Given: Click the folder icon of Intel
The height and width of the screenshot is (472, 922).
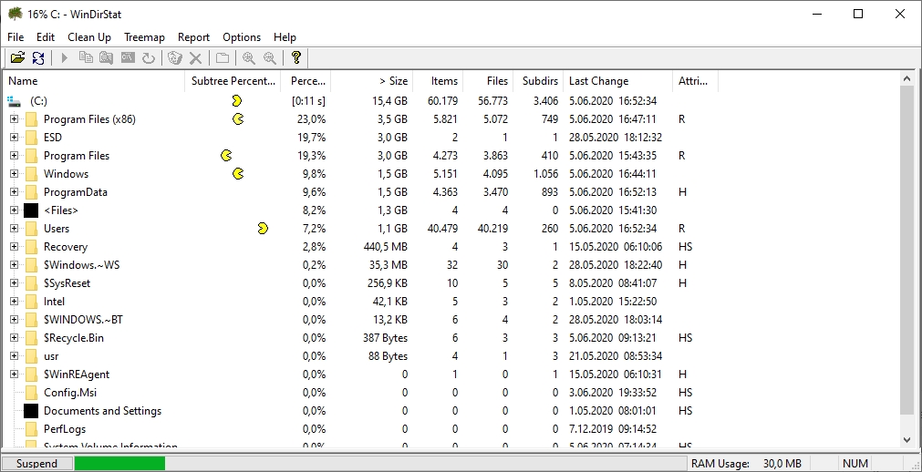Looking at the screenshot, I should point(31,302).
